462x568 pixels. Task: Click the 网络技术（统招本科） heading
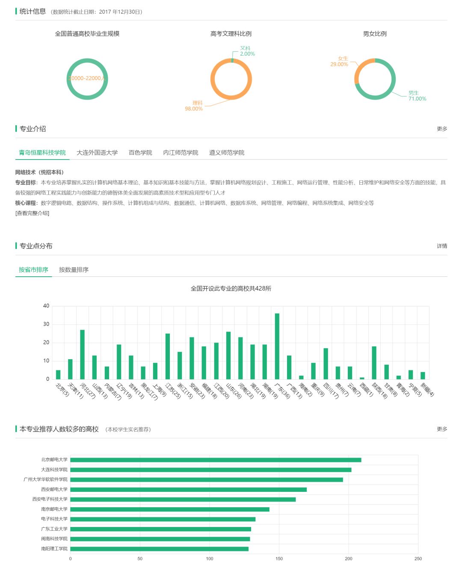pyautogui.click(x=39, y=172)
